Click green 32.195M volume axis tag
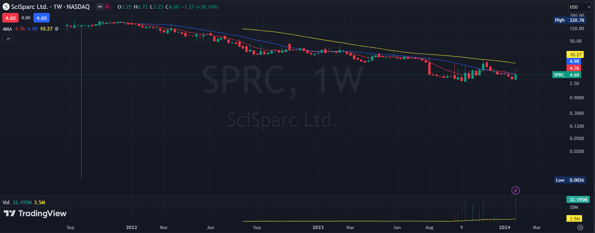595x233 pixels. (x=578, y=200)
